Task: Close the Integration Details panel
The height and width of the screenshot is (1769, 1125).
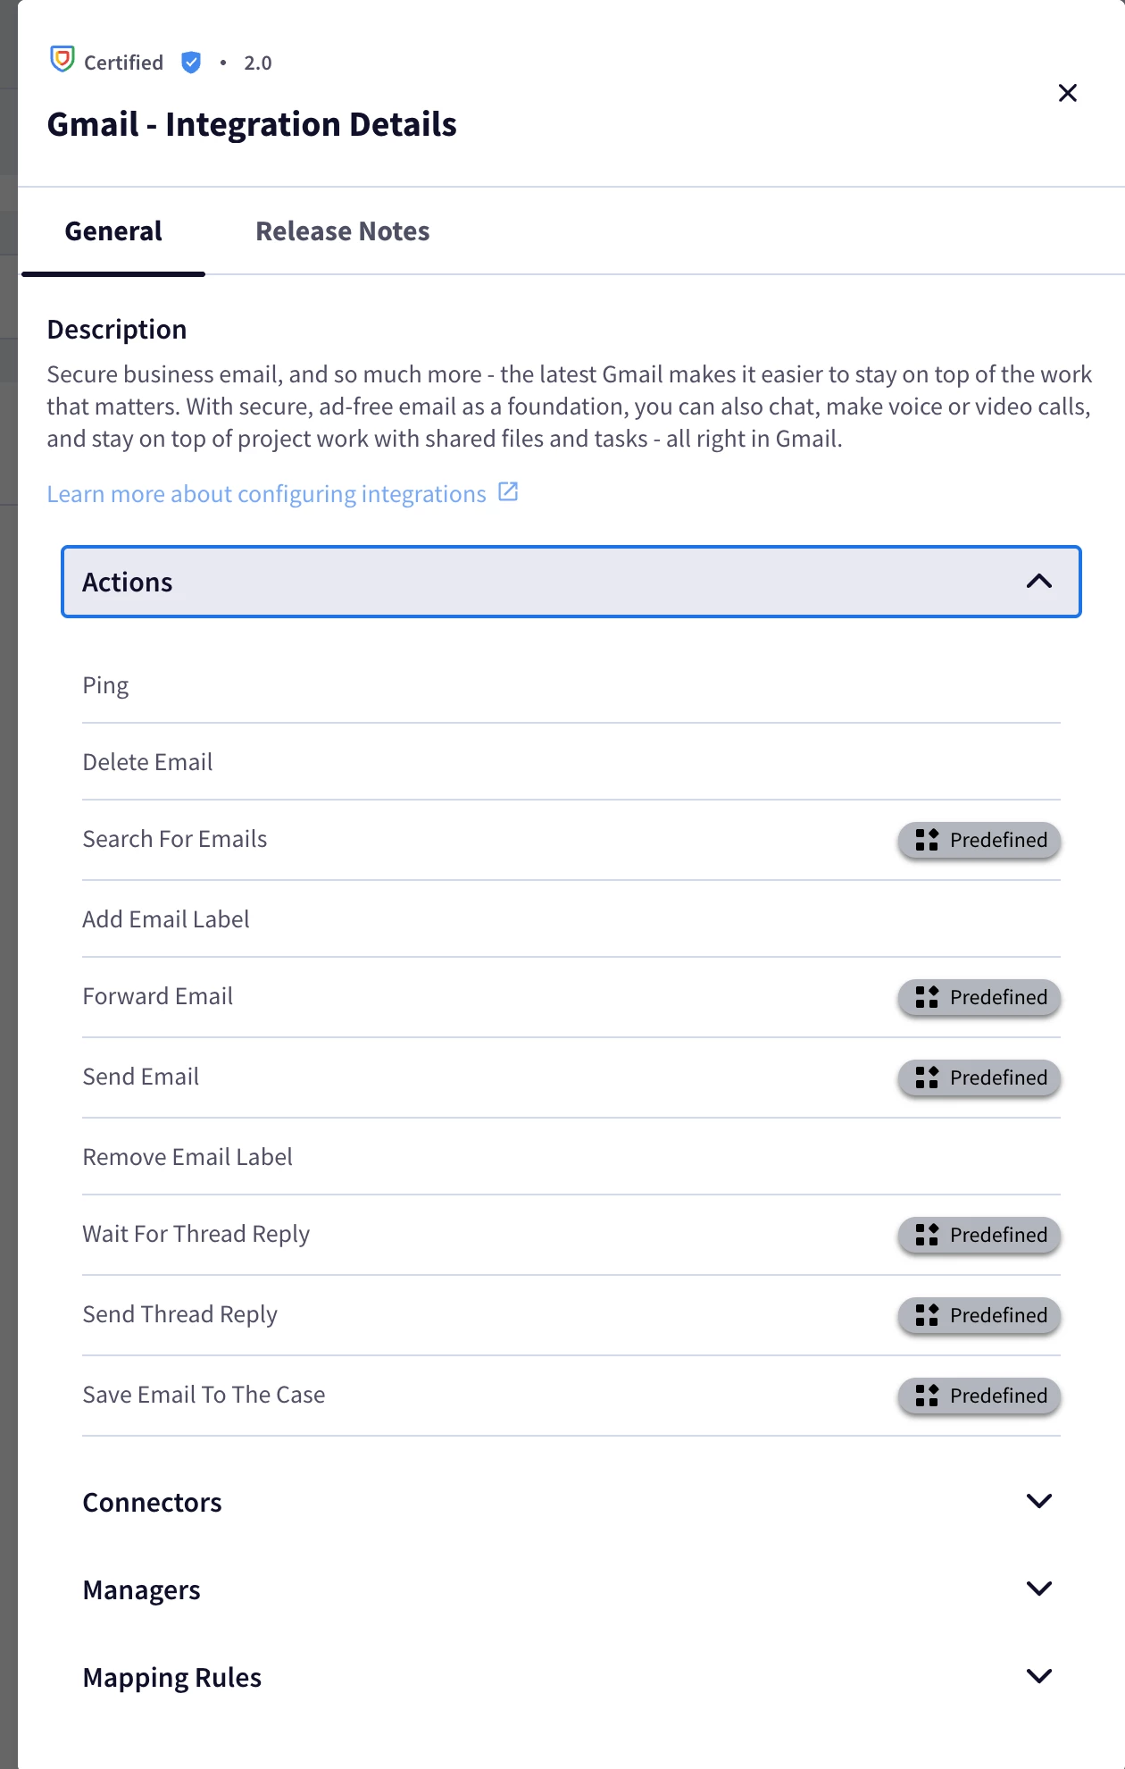Action: (1067, 93)
